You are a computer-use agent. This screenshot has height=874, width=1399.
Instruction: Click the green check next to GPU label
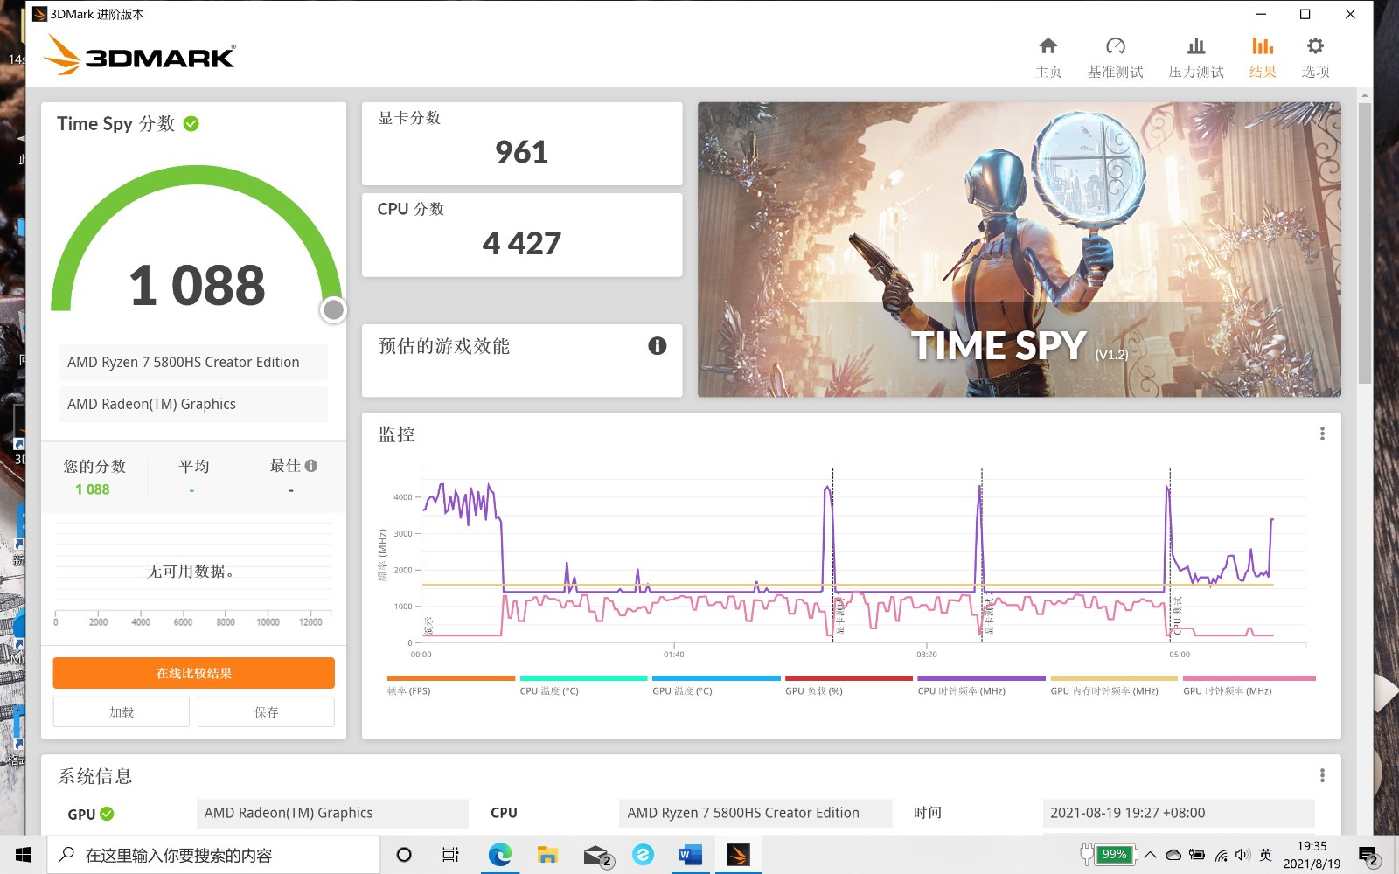pos(107,814)
